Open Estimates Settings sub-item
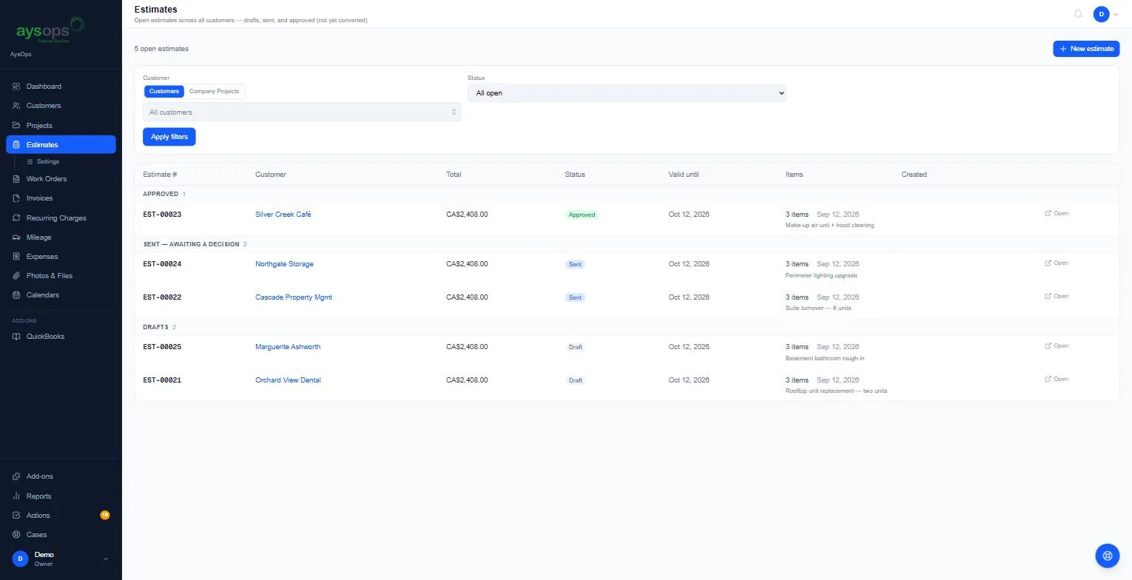Viewport: 1132px width, 580px height. click(47, 161)
